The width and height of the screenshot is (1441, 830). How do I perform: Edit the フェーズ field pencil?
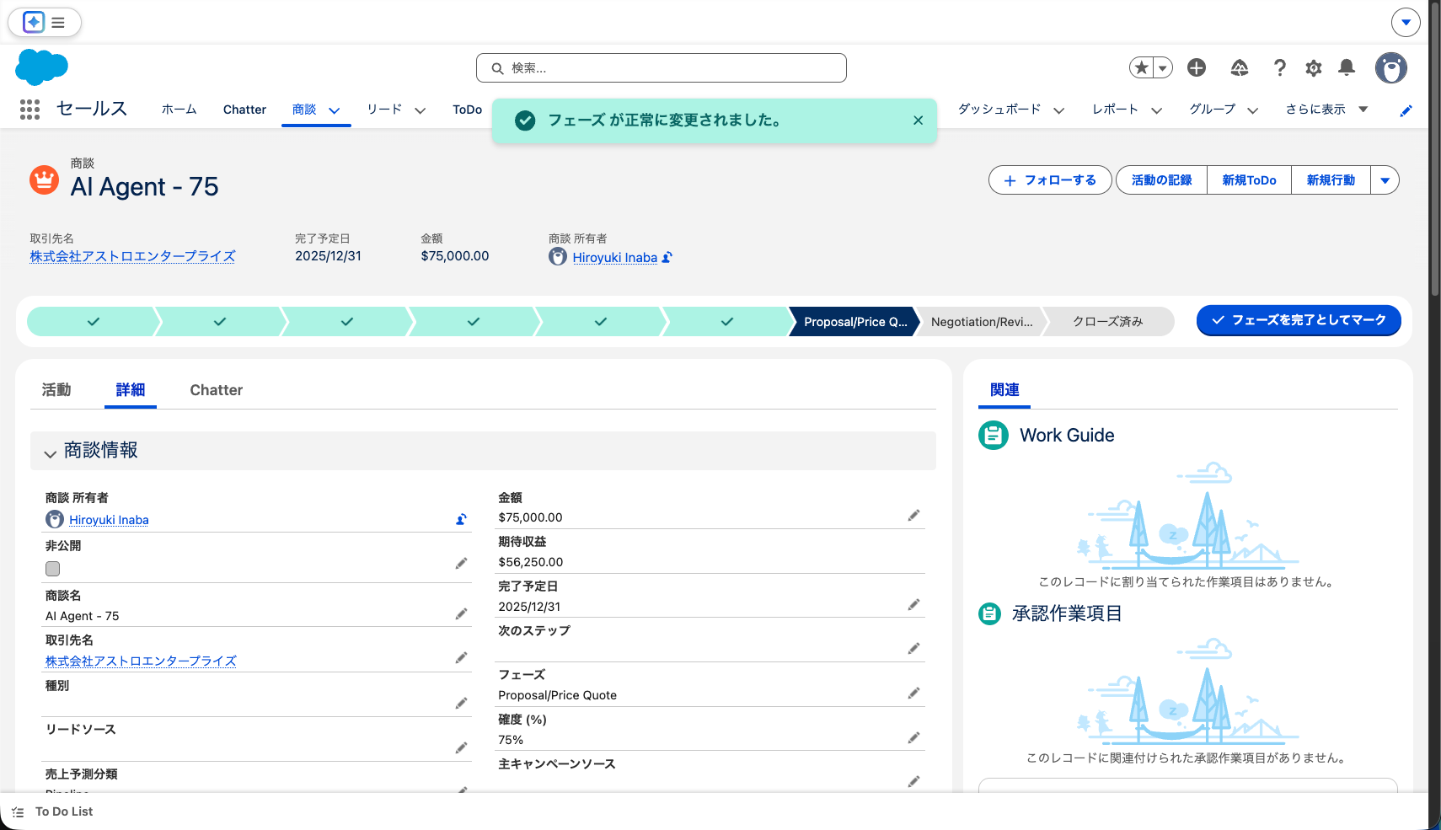914,693
